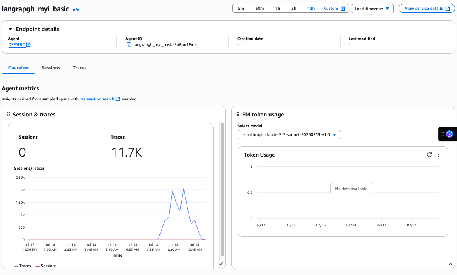
Task: Select the 5m time range
Action: [241, 9]
